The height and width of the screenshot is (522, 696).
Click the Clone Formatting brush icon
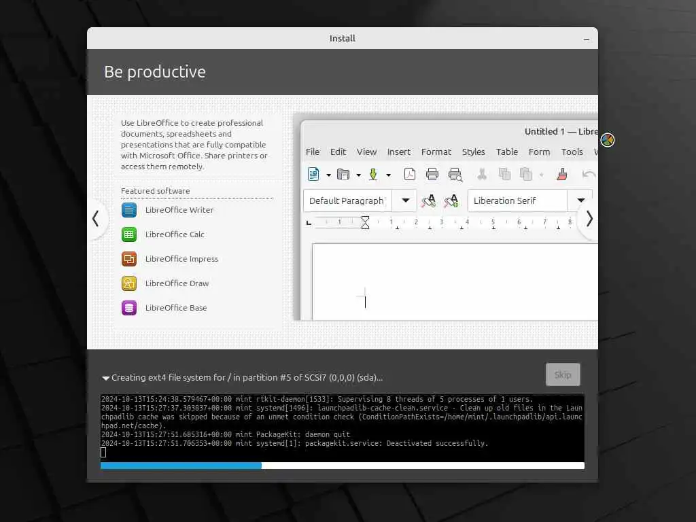(x=562, y=175)
